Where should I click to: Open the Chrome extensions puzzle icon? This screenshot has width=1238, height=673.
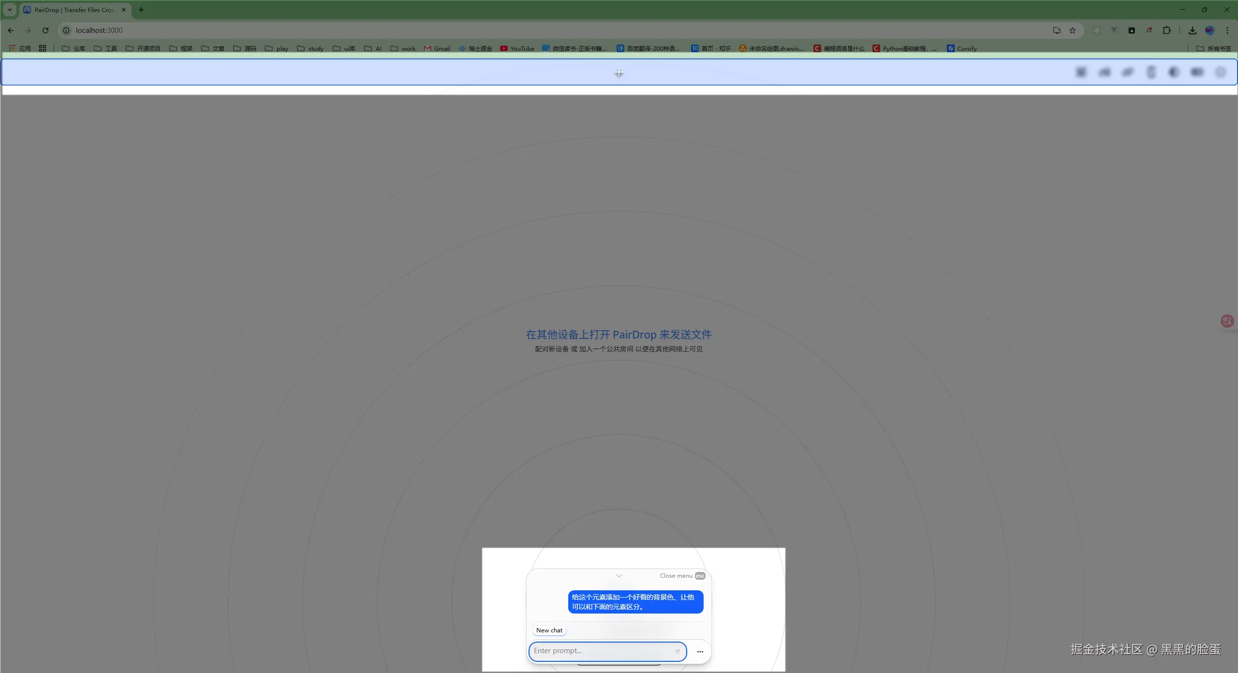1166,30
